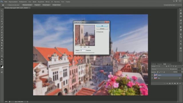Select the History Brush tool

coord(2,35)
